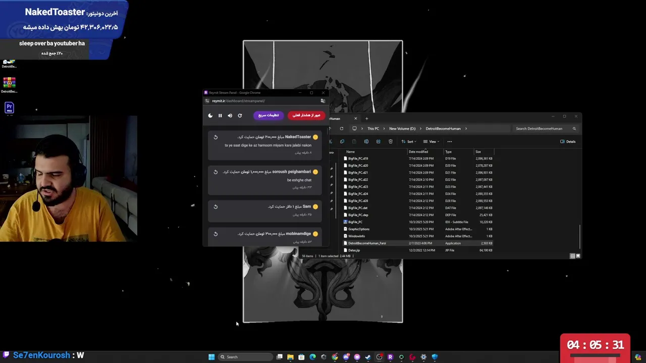Image resolution: width=646 pixels, height=363 pixels.
Task: Click the Paste icon in Explorer toolbar
Action: pyautogui.click(x=354, y=142)
